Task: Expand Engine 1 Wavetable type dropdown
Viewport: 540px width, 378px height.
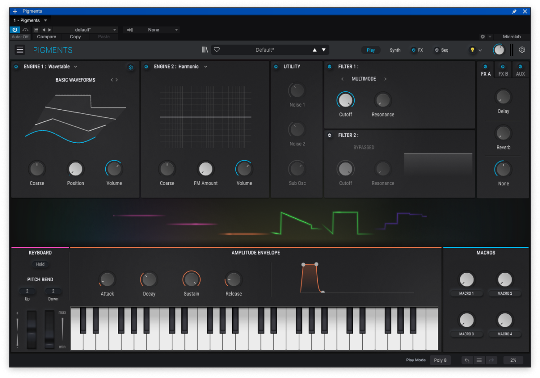Action: pyautogui.click(x=76, y=67)
